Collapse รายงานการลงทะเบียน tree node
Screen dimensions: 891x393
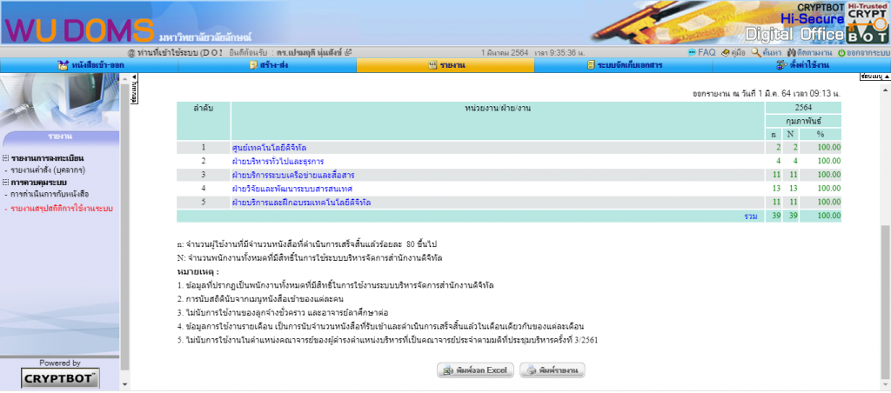point(6,158)
